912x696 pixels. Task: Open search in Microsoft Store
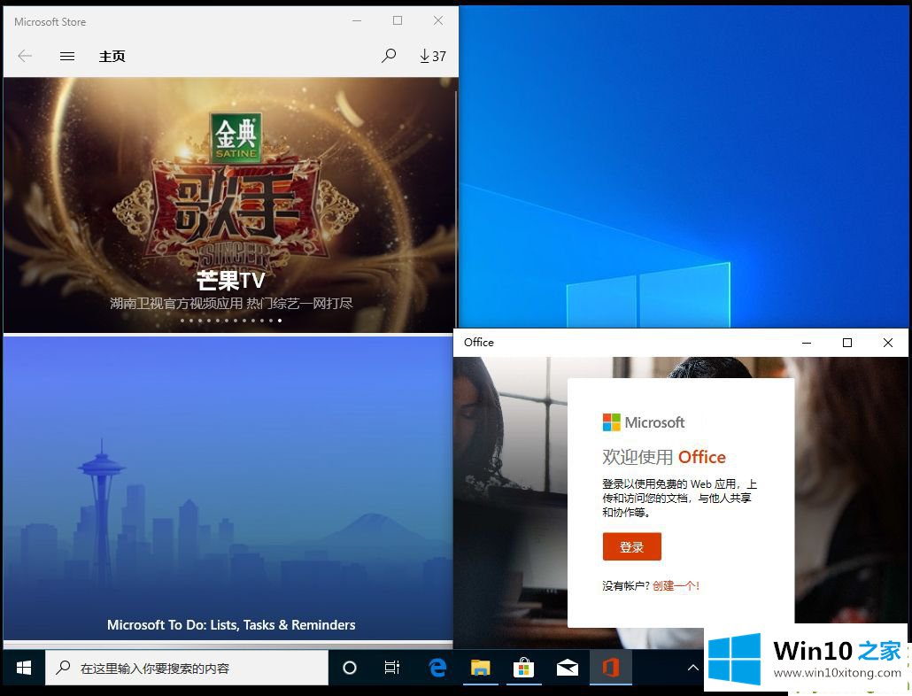coord(389,56)
